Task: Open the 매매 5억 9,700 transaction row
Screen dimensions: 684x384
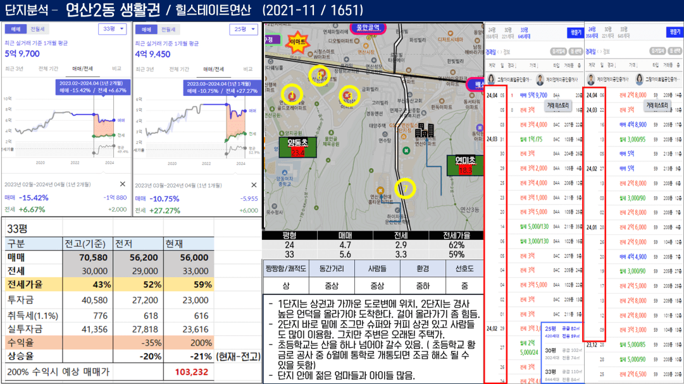Action: coord(535,95)
